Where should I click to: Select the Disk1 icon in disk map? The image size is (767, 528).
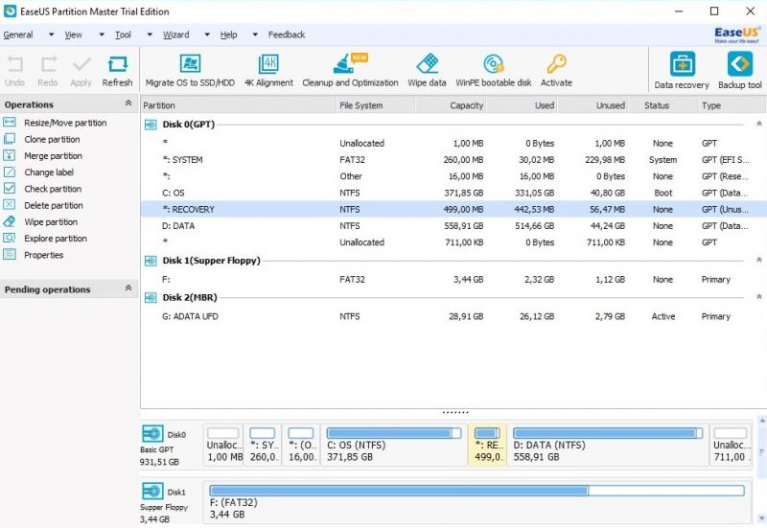[x=152, y=492]
